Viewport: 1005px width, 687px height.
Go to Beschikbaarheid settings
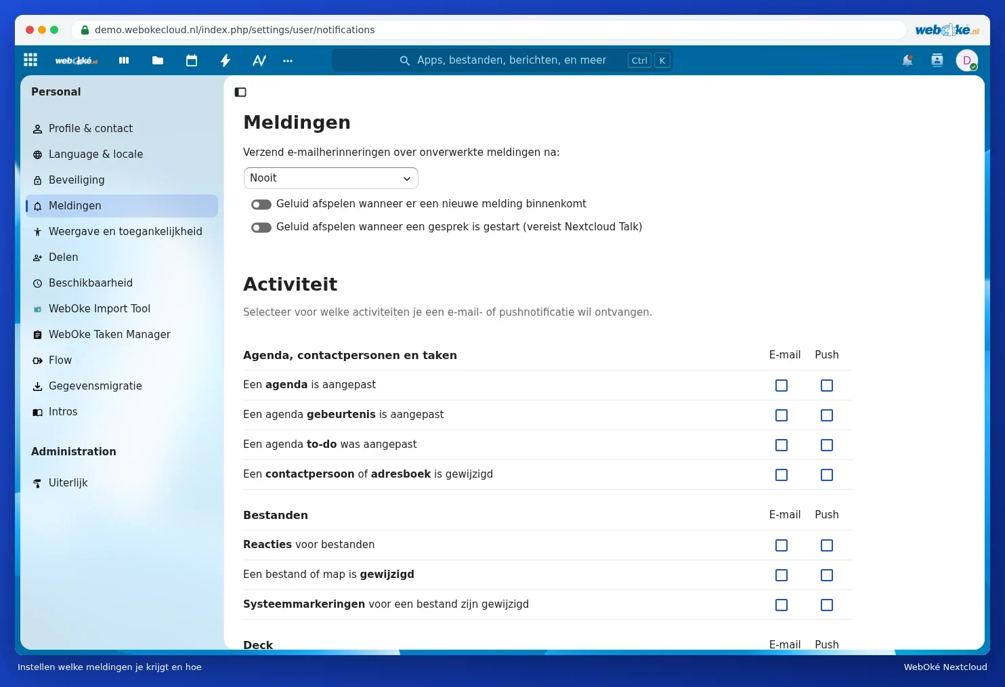122,283
